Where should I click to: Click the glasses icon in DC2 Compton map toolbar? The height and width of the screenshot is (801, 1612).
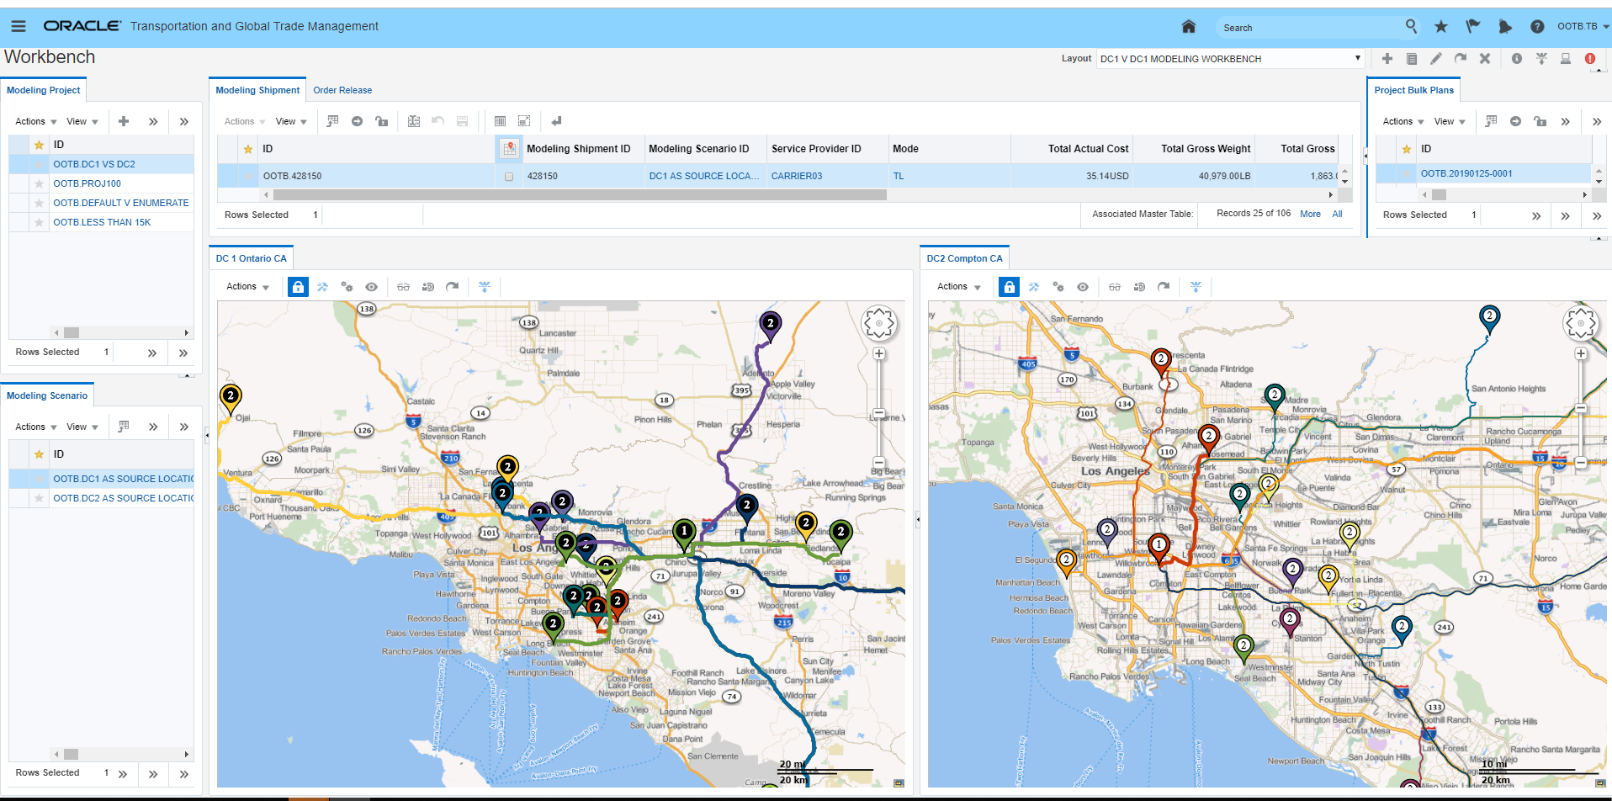click(x=1115, y=287)
